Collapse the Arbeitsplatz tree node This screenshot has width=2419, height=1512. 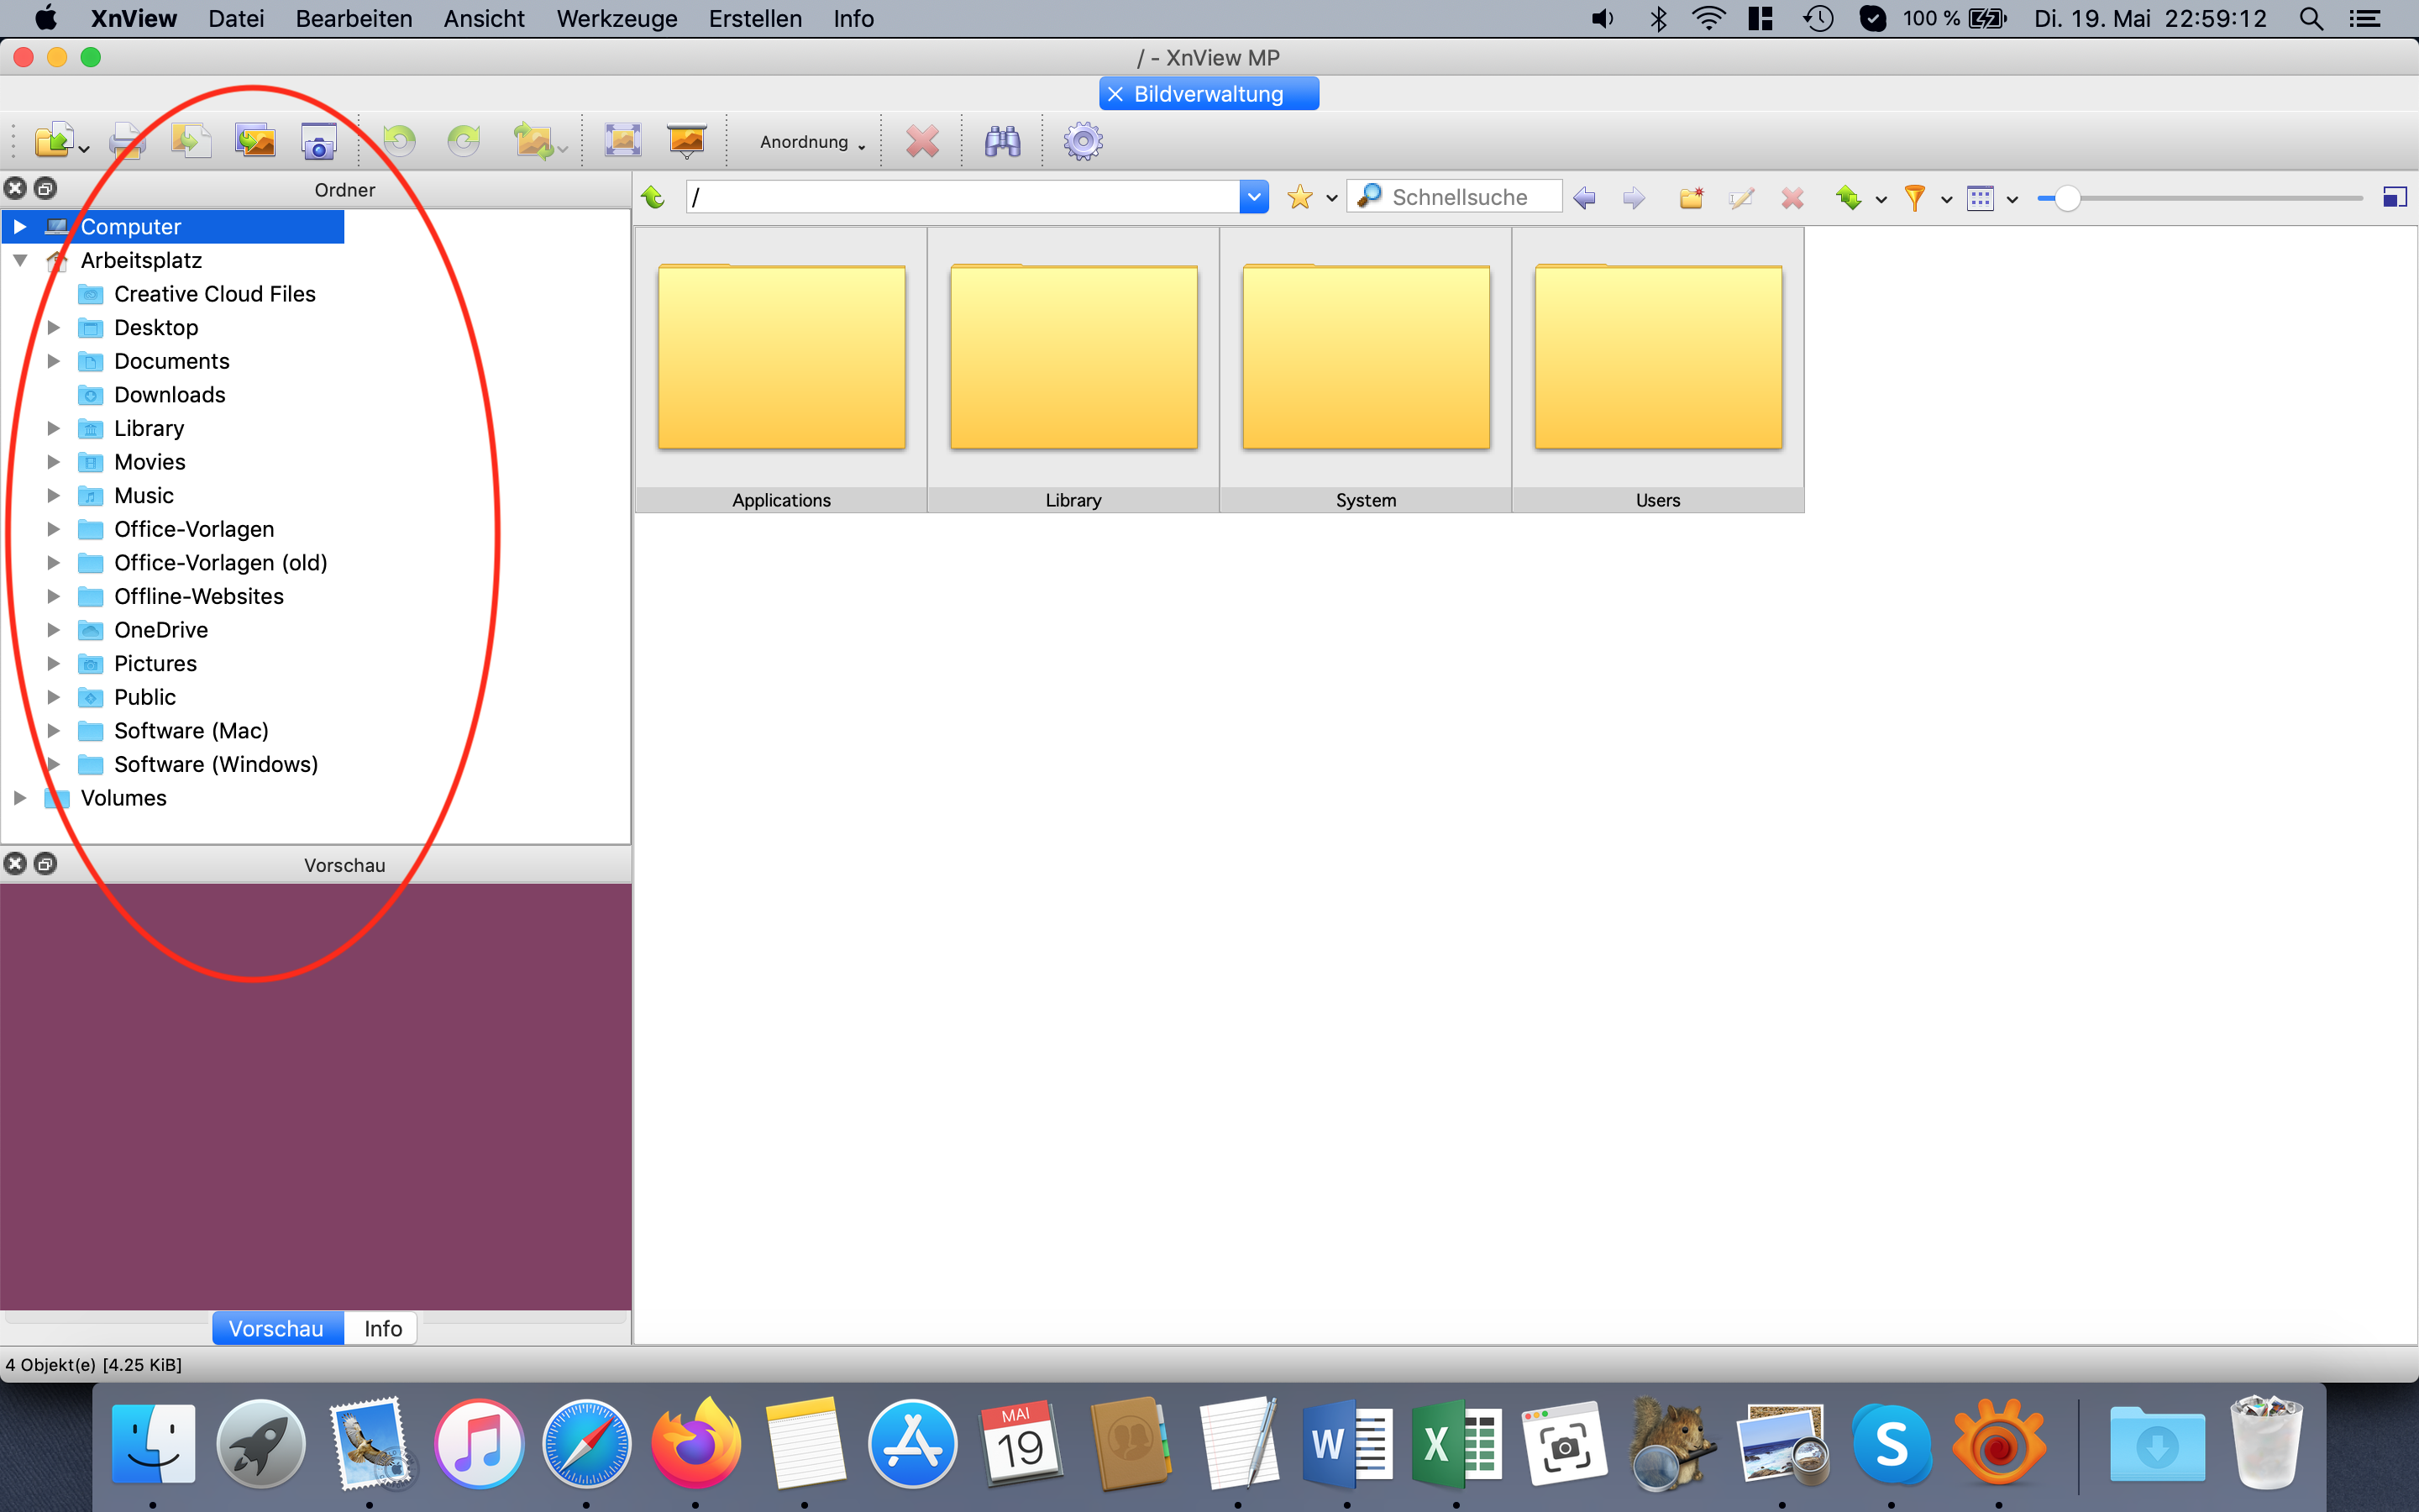click(20, 260)
